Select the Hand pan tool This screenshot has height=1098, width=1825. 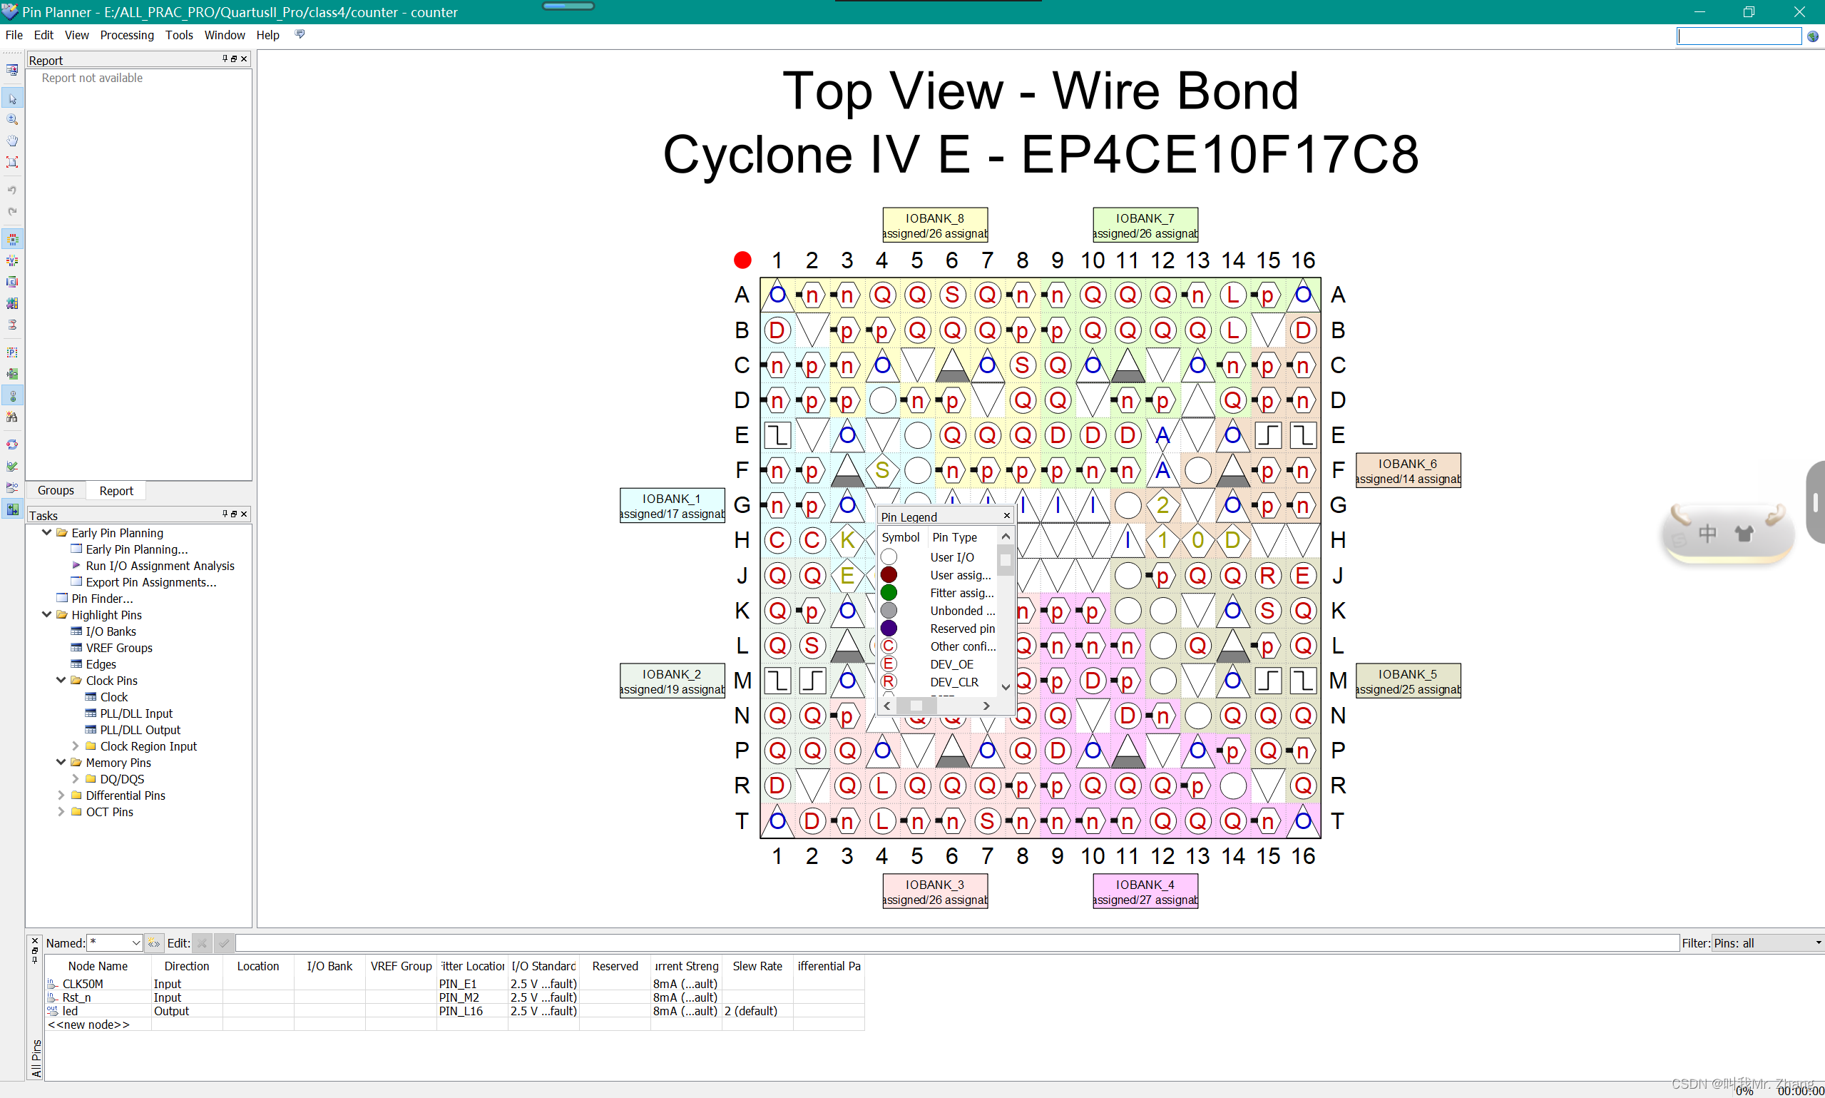pyautogui.click(x=13, y=141)
